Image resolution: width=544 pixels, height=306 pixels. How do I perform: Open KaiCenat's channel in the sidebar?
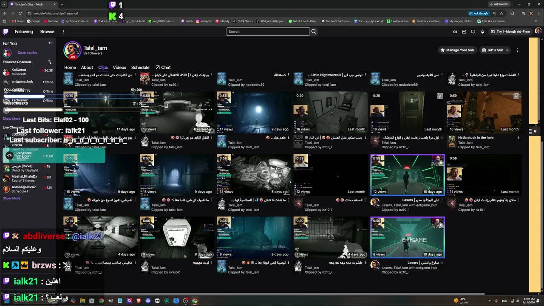28,72
